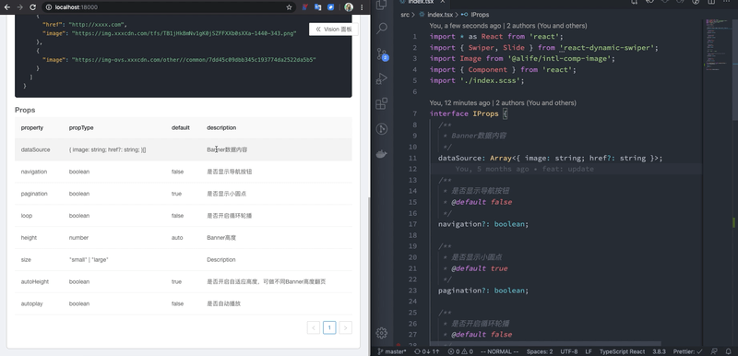Screen dimensions: 738x356
Task: Open the GitLens activity bar icon
Action: tap(382, 128)
